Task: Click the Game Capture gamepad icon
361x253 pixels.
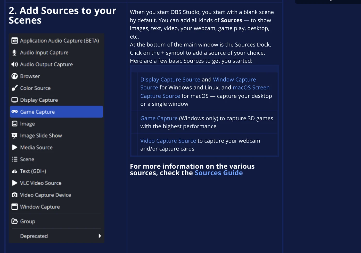Action: [x=15, y=112]
